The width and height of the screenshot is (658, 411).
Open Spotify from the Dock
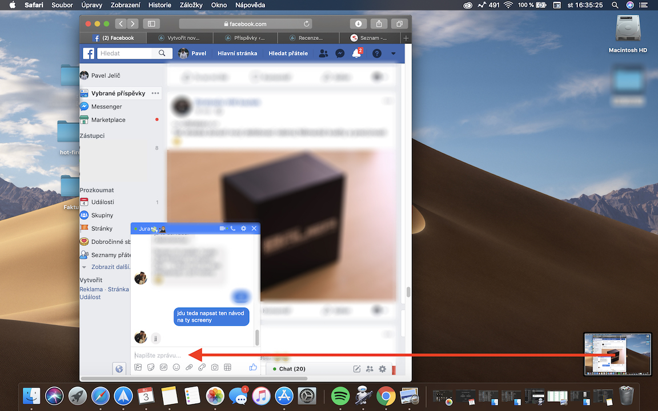click(340, 396)
